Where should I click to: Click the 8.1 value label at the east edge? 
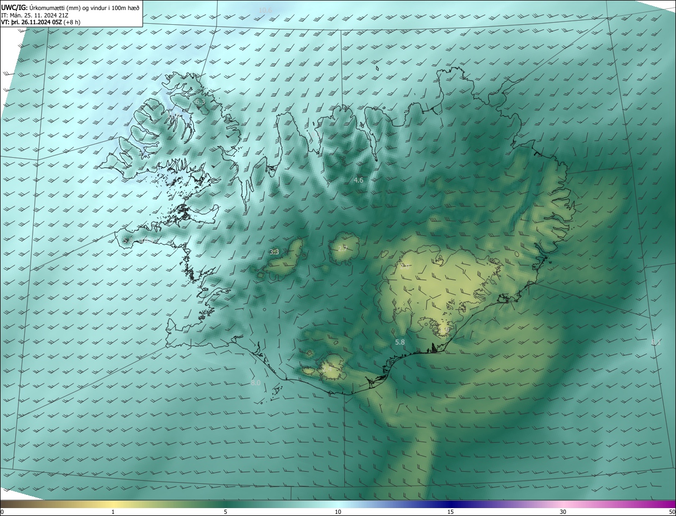656,342
